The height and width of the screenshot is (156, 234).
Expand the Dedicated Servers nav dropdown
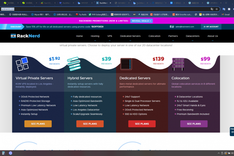coord(130,36)
